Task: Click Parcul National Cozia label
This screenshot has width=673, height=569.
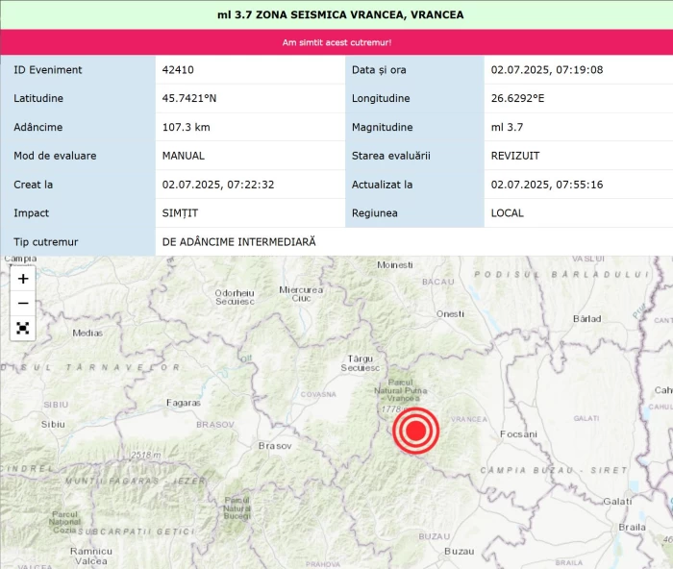Action: [x=64, y=522]
